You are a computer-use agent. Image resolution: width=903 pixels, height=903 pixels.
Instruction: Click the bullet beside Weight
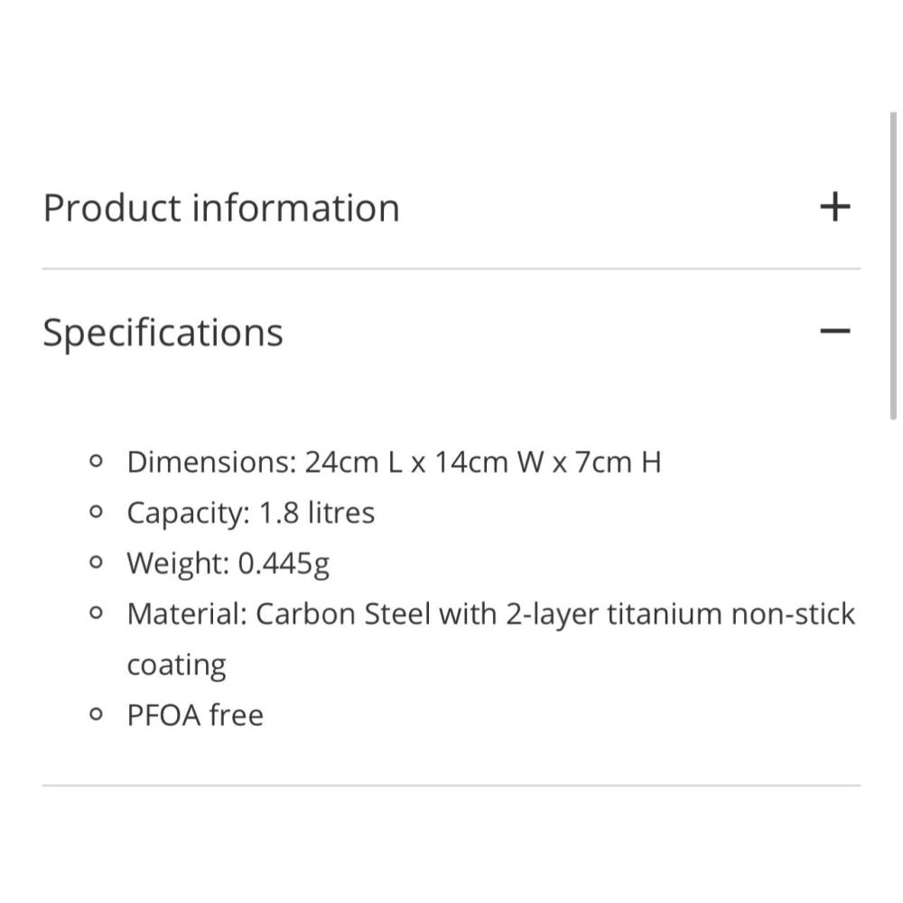click(x=97, y=563)
